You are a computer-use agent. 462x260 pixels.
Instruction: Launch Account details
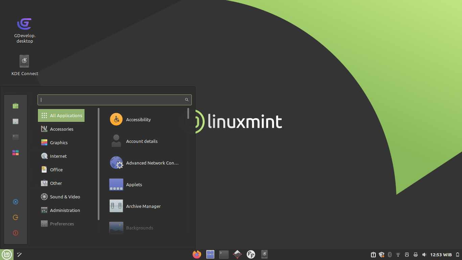tap(146, 141)
